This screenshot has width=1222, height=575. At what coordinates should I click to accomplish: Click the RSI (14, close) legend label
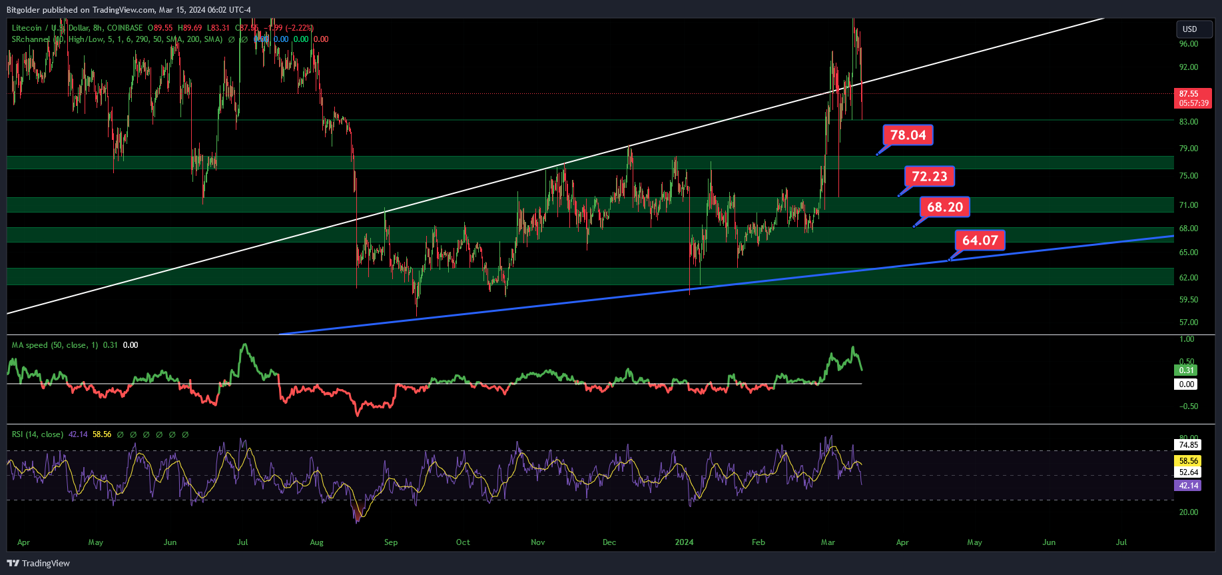(x=37, y=434)
